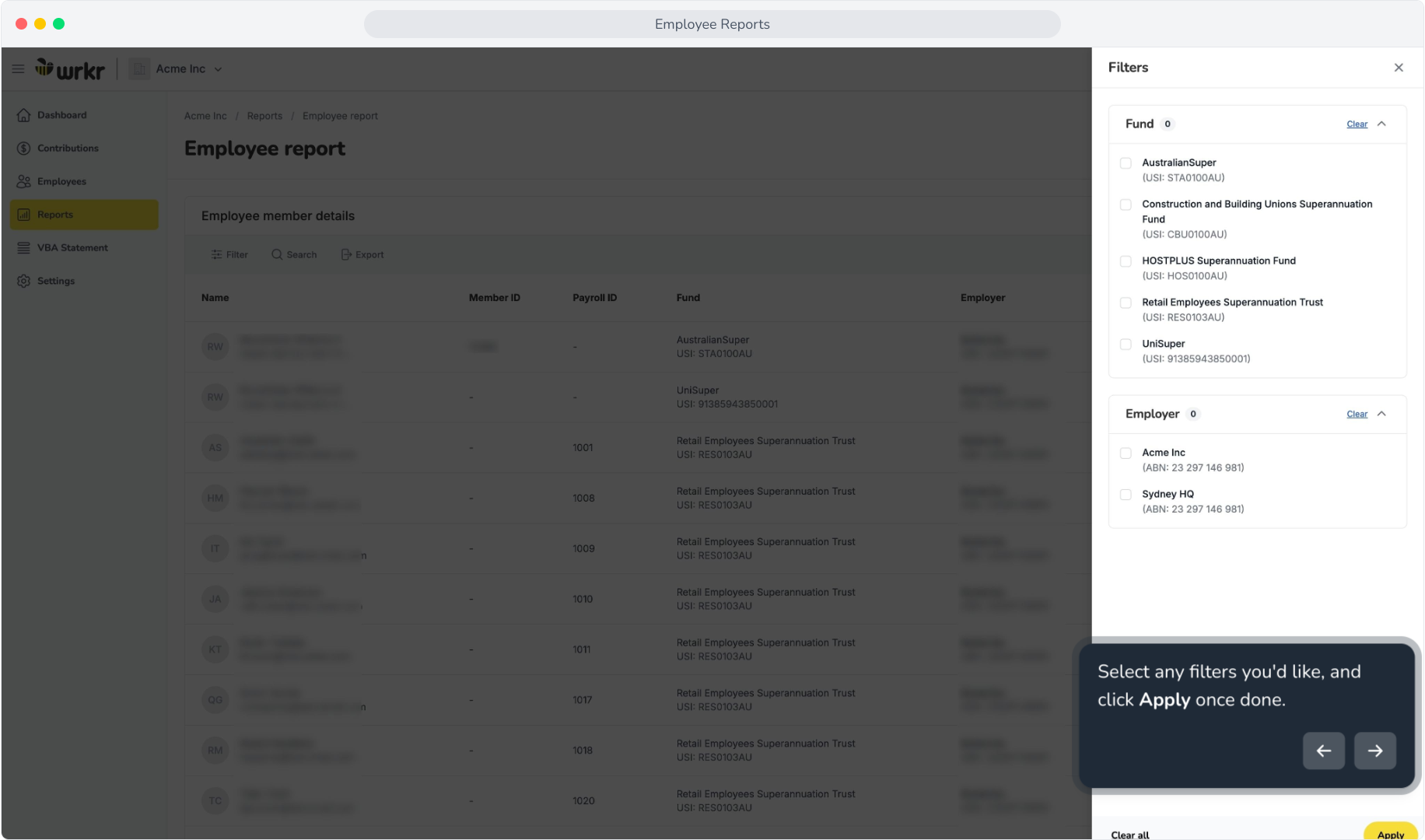Tick the UniSuper fund checkbox
The height and width of the screenshot is (840, 1425).
1126,344
